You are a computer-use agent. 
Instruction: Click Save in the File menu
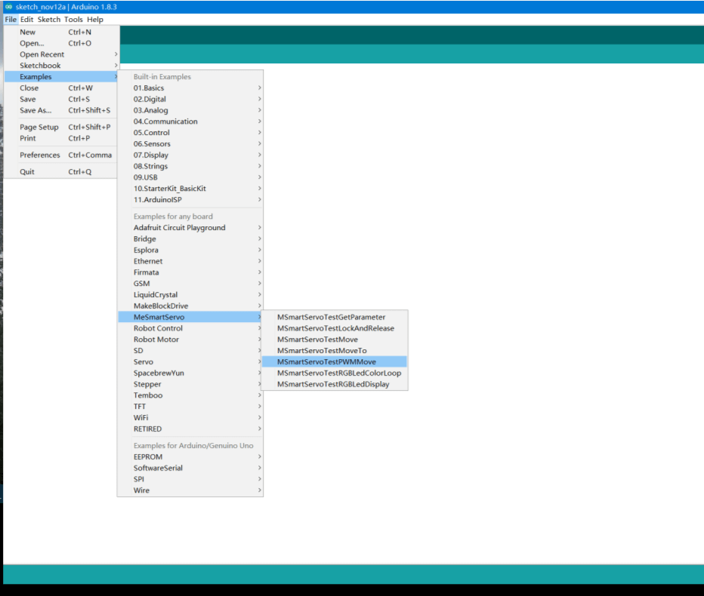point(61,99)
